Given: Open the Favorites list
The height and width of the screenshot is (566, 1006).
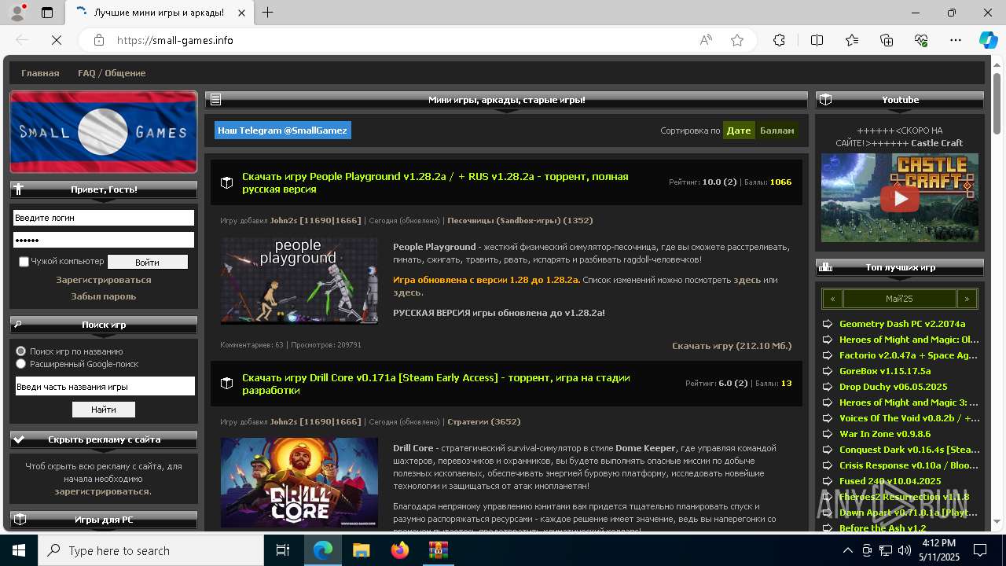Looking at the screenshot, I should (x=852, y=40).
